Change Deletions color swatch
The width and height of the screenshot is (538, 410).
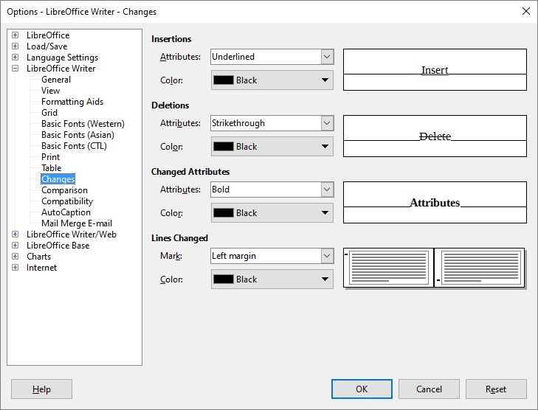click(272, 147)
